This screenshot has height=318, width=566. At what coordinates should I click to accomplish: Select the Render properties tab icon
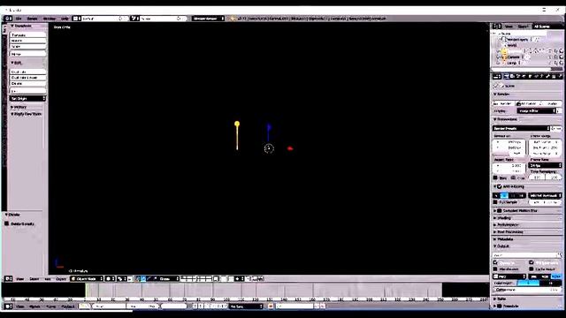(507, 77)
